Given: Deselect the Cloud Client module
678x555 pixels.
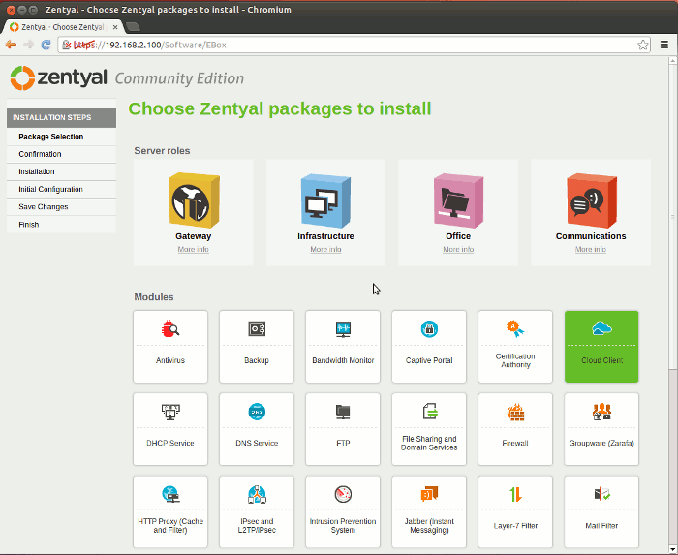Looking at the screenshot, I should 601,347.
